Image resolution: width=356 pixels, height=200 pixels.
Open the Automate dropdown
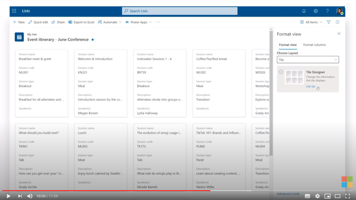(110, 22)
